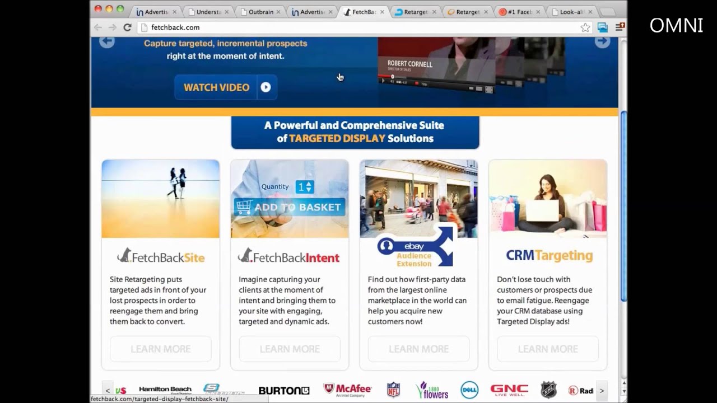
Task: Slide client logos carousel left
Action: coord(108,391)
